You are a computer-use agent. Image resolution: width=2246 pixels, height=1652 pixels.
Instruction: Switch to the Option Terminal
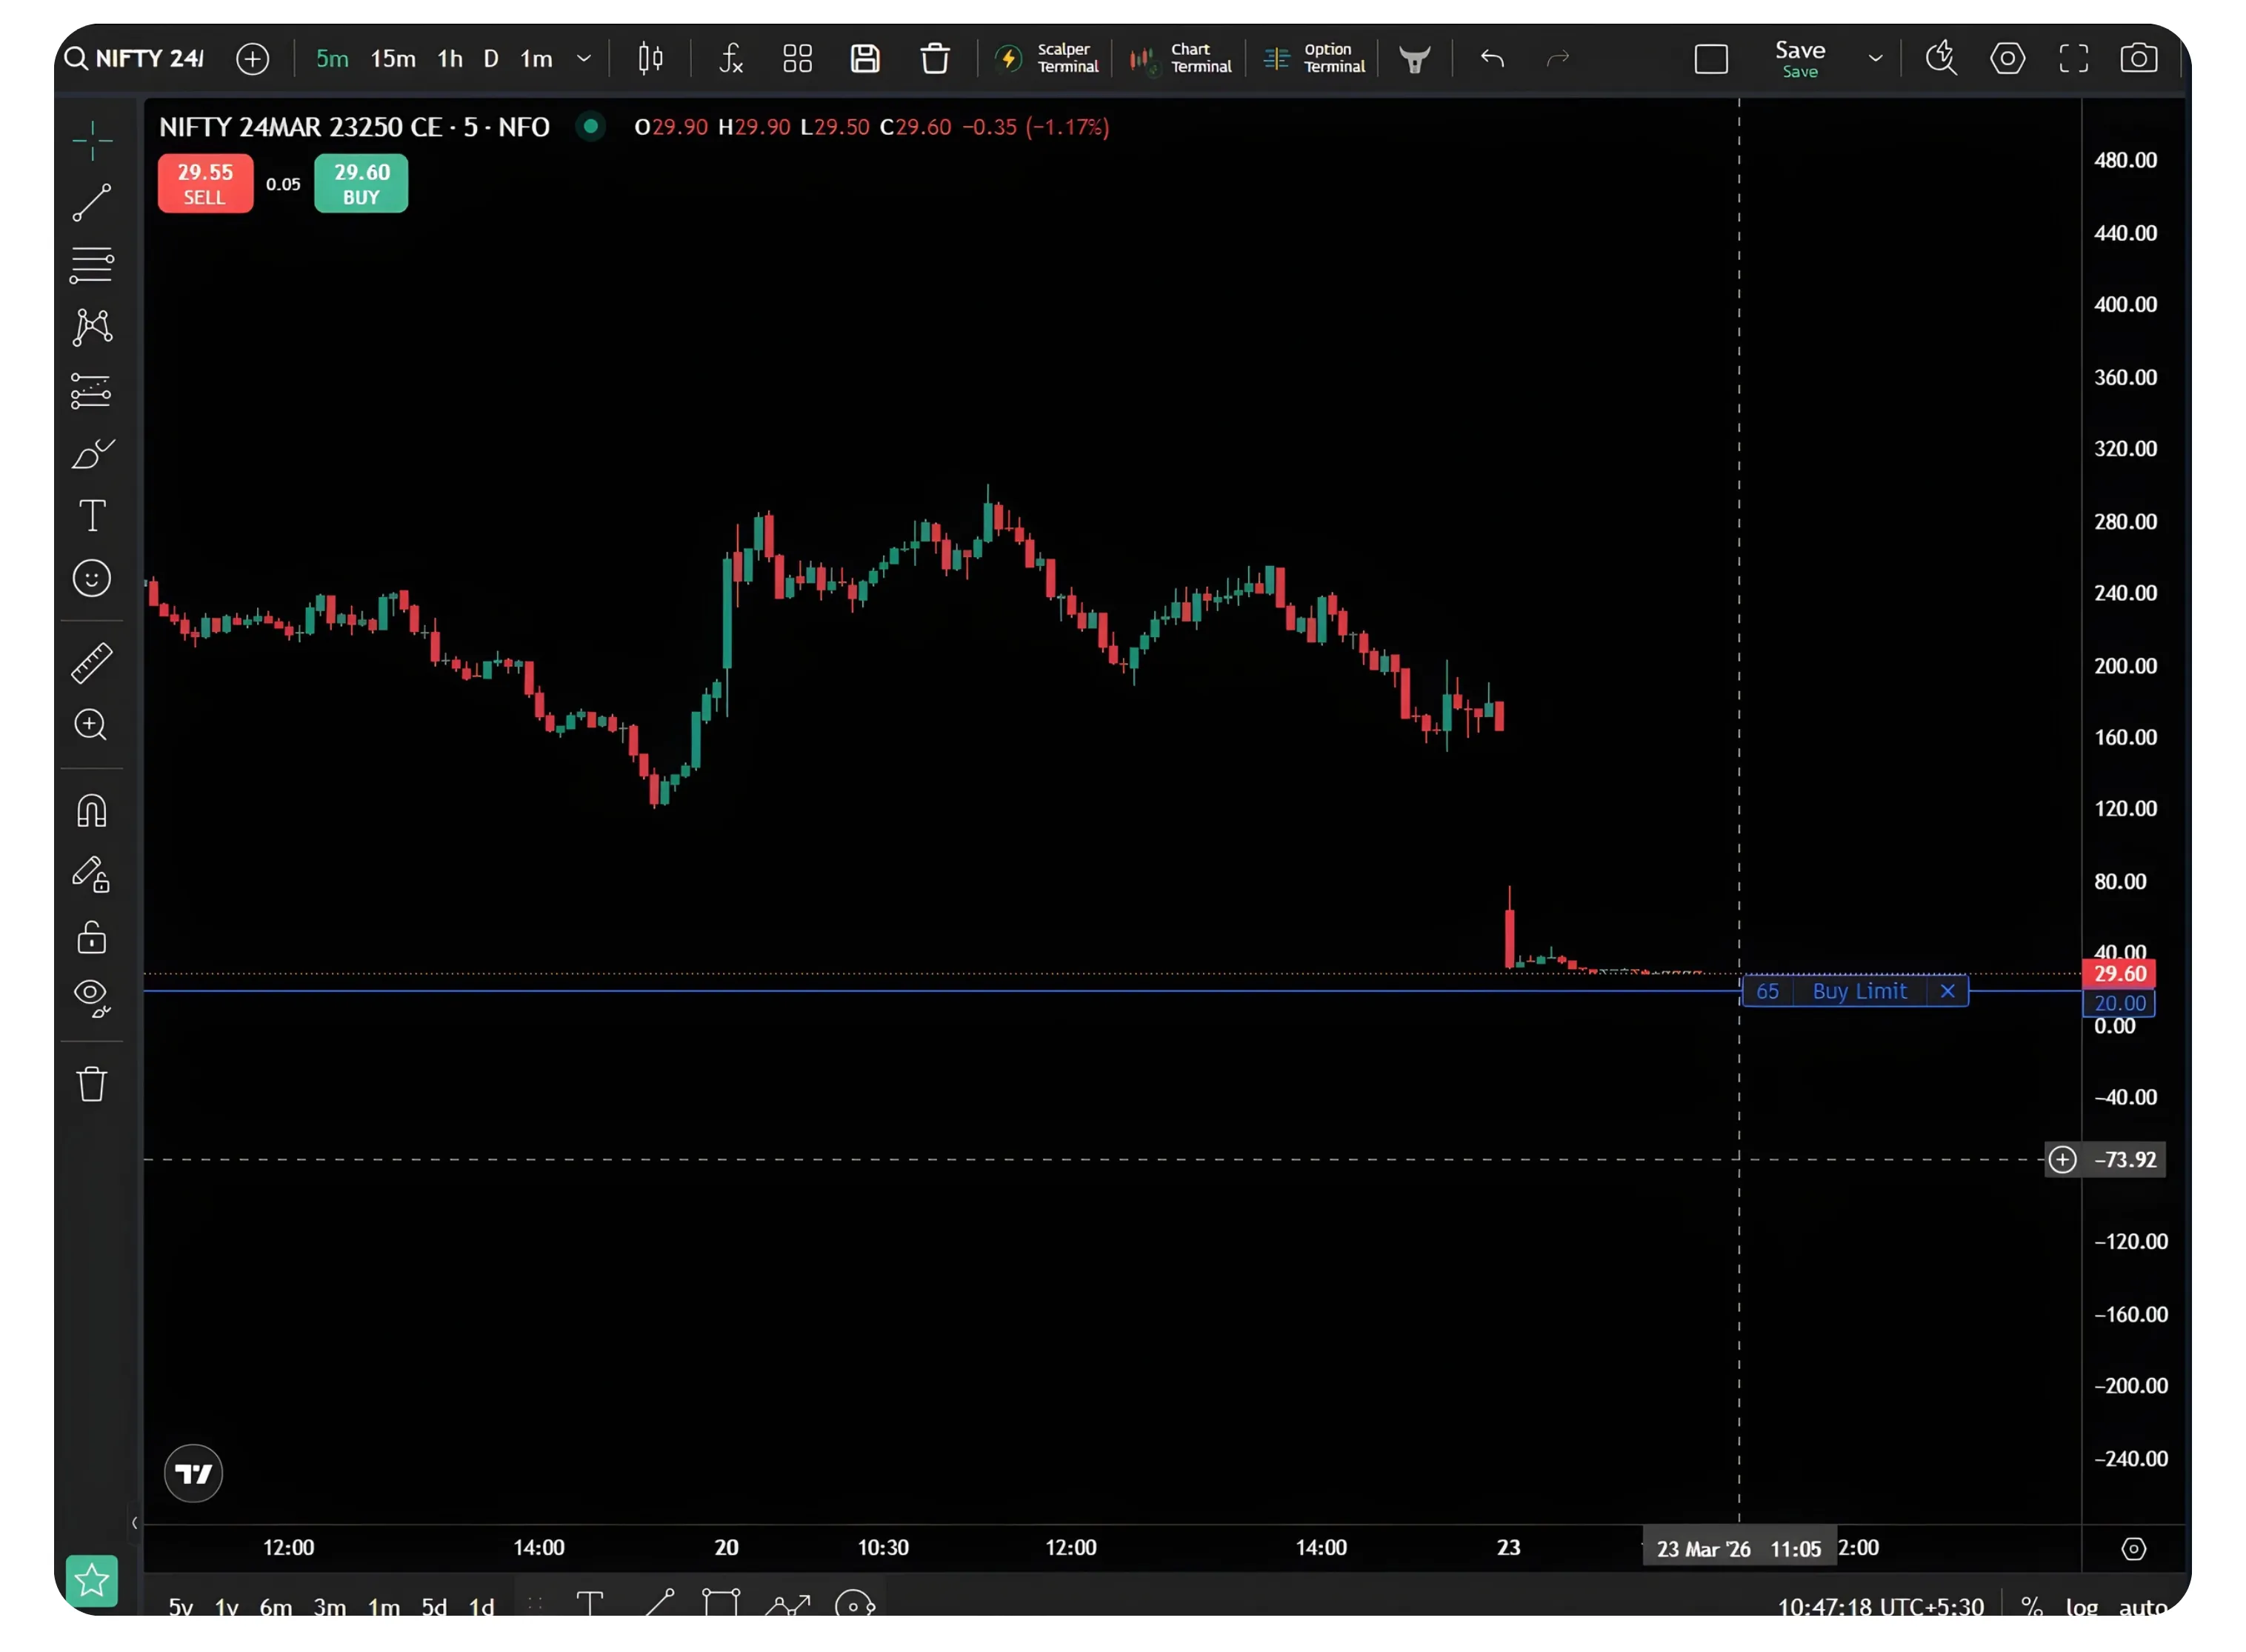point(1313,58)
